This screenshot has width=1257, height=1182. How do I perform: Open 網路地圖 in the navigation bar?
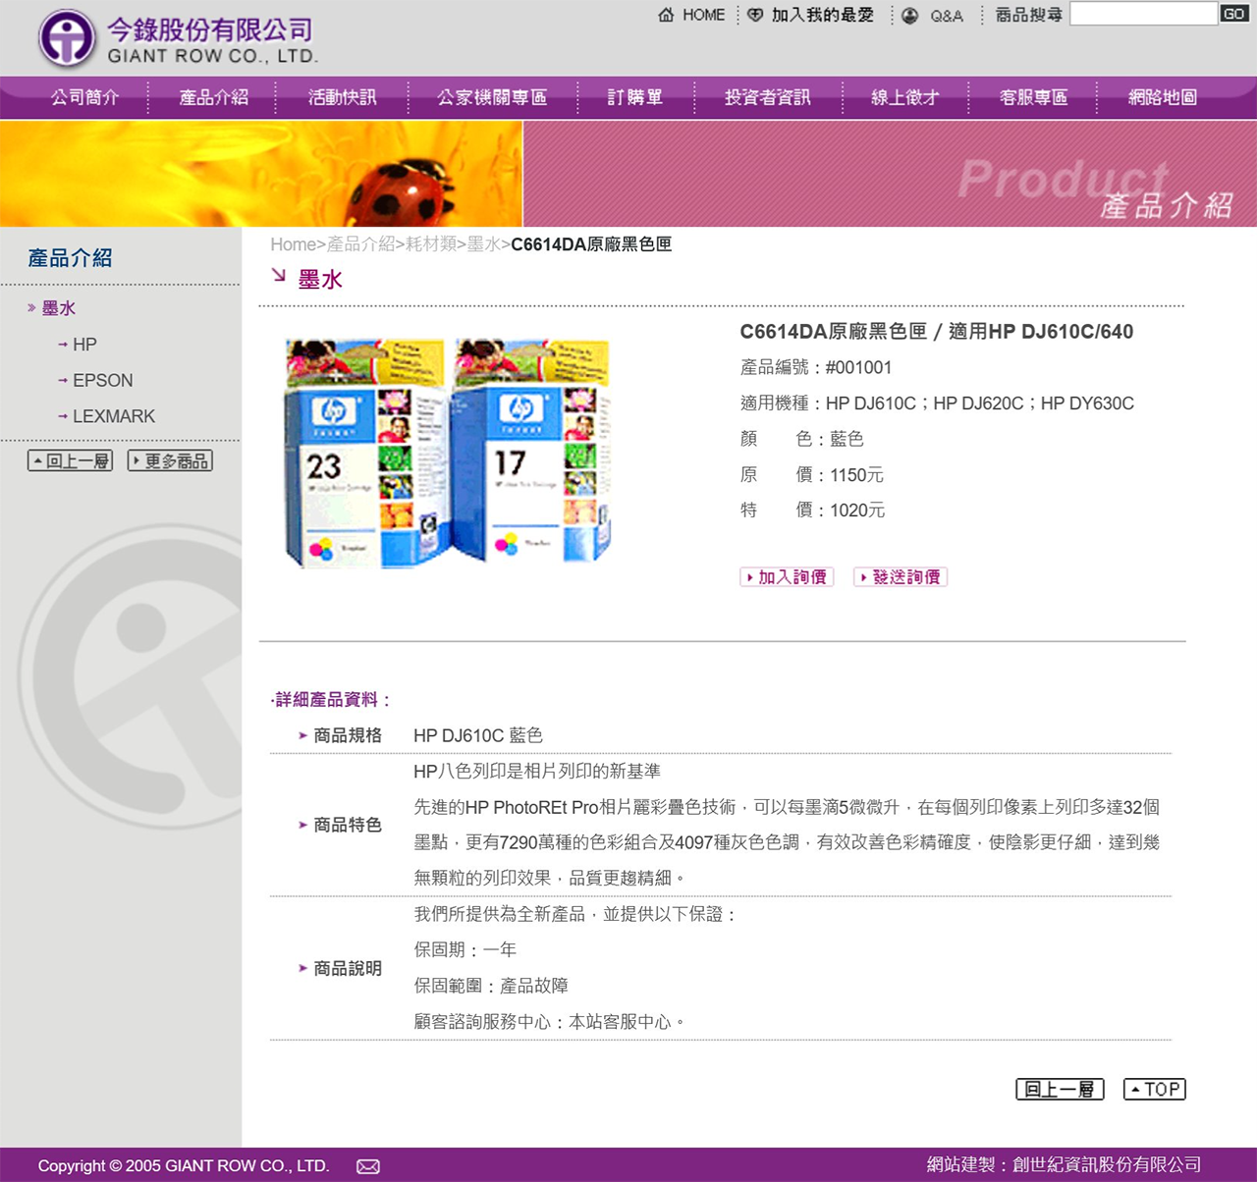(1163, 97)
